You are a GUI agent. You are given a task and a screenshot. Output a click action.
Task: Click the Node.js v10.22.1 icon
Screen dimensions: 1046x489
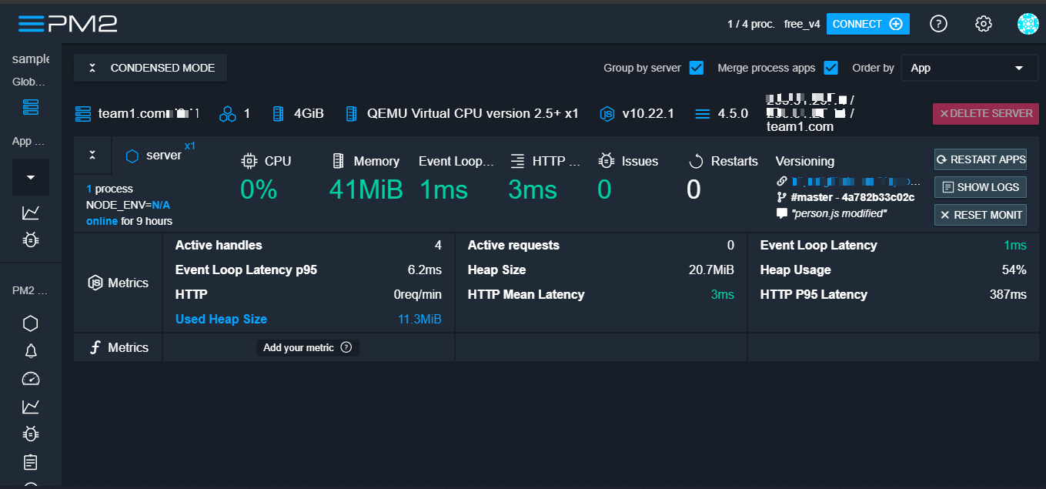click(608, 114)
